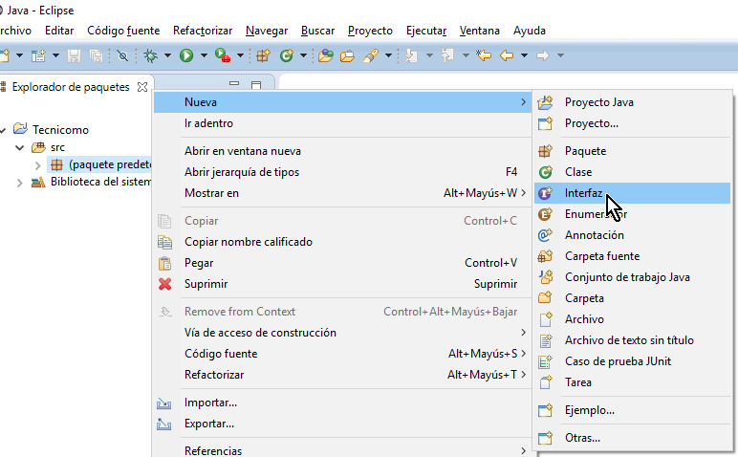Click the Run with external tools icon
This screenshot has height=457, width=738.
point(223,55)
